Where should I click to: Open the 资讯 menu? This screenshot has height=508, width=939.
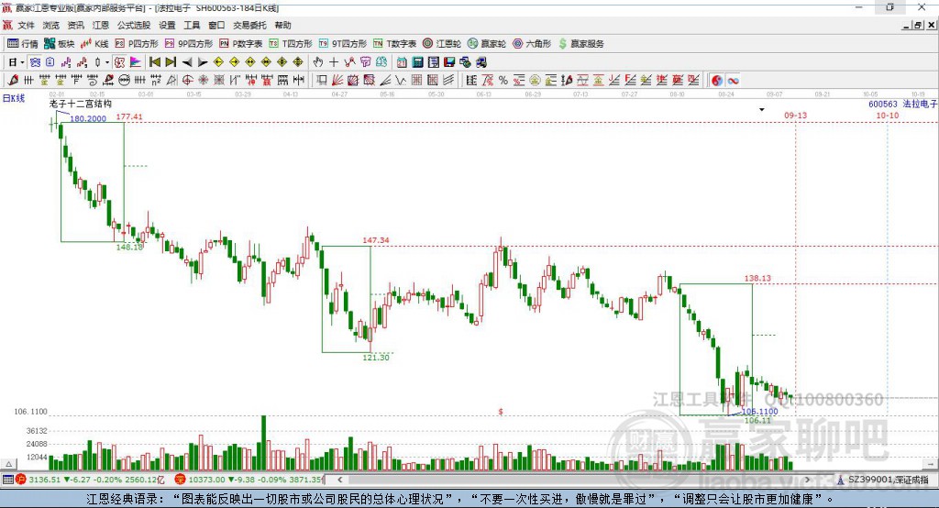(x=75, y=25)
